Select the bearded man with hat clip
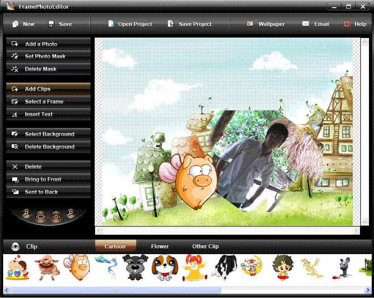Screen dimensions: 374x298 pos(47,267)
